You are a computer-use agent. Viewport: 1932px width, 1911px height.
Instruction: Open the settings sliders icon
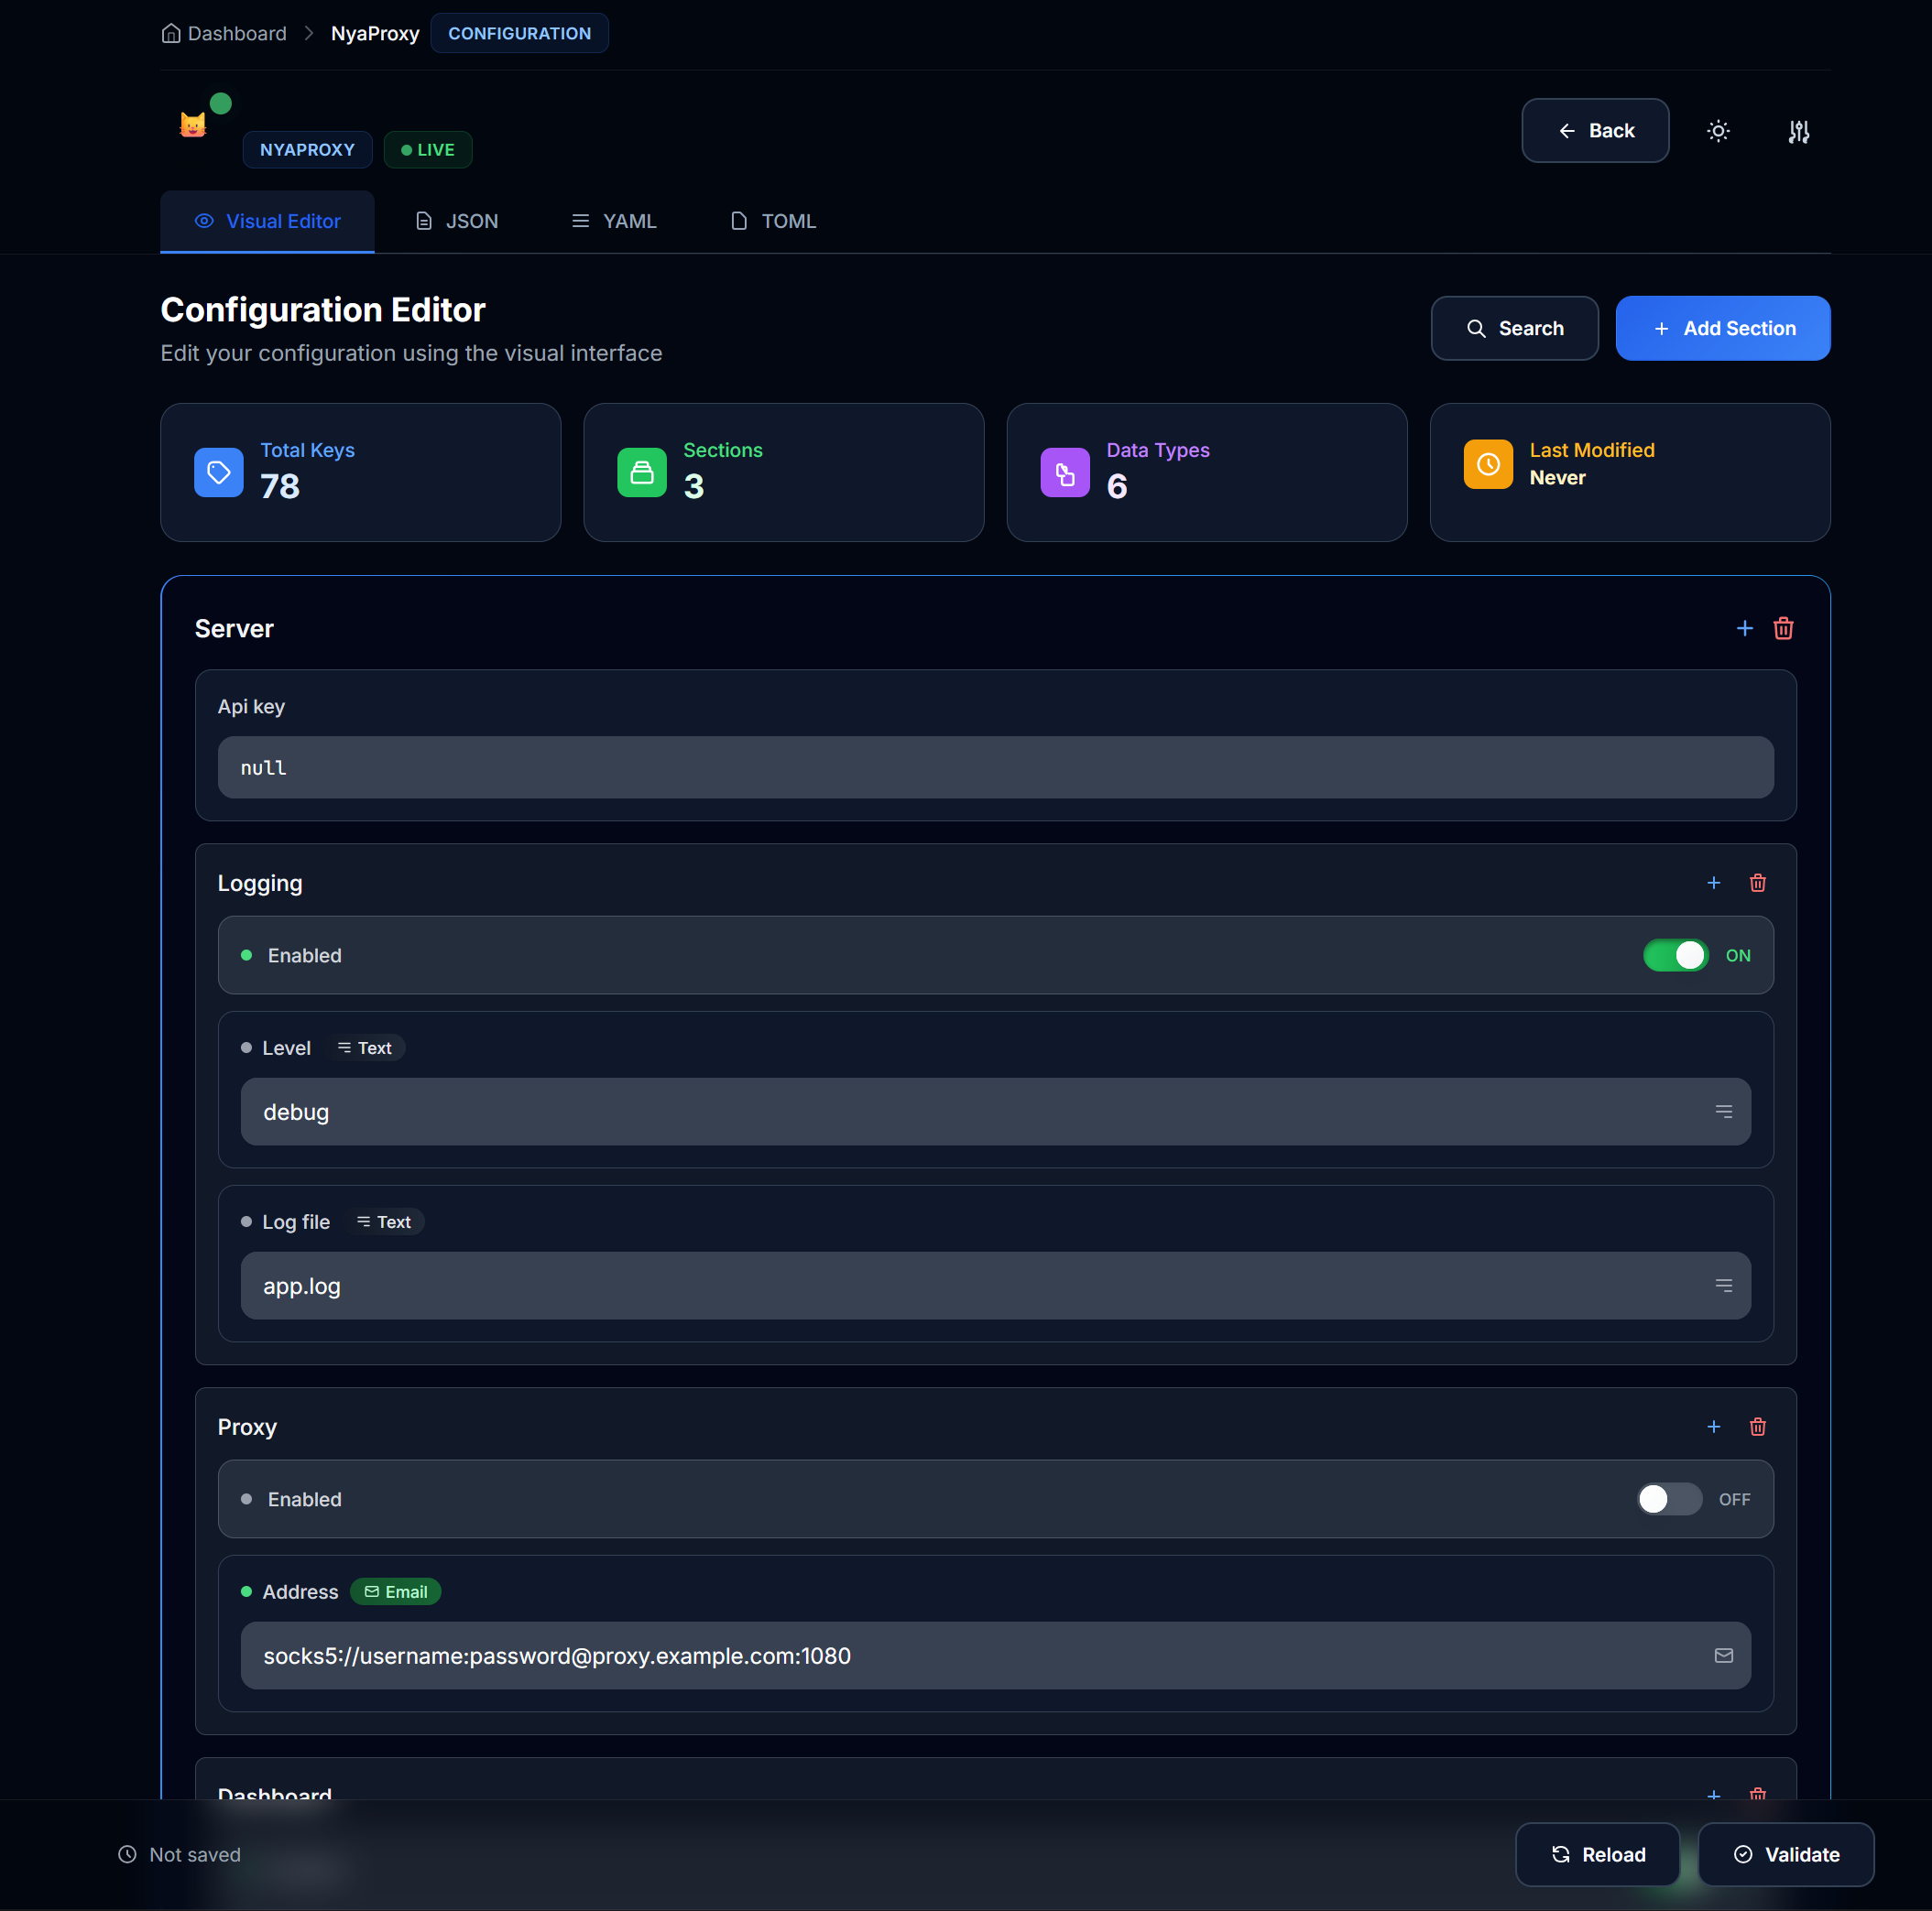click(1798, 131)
